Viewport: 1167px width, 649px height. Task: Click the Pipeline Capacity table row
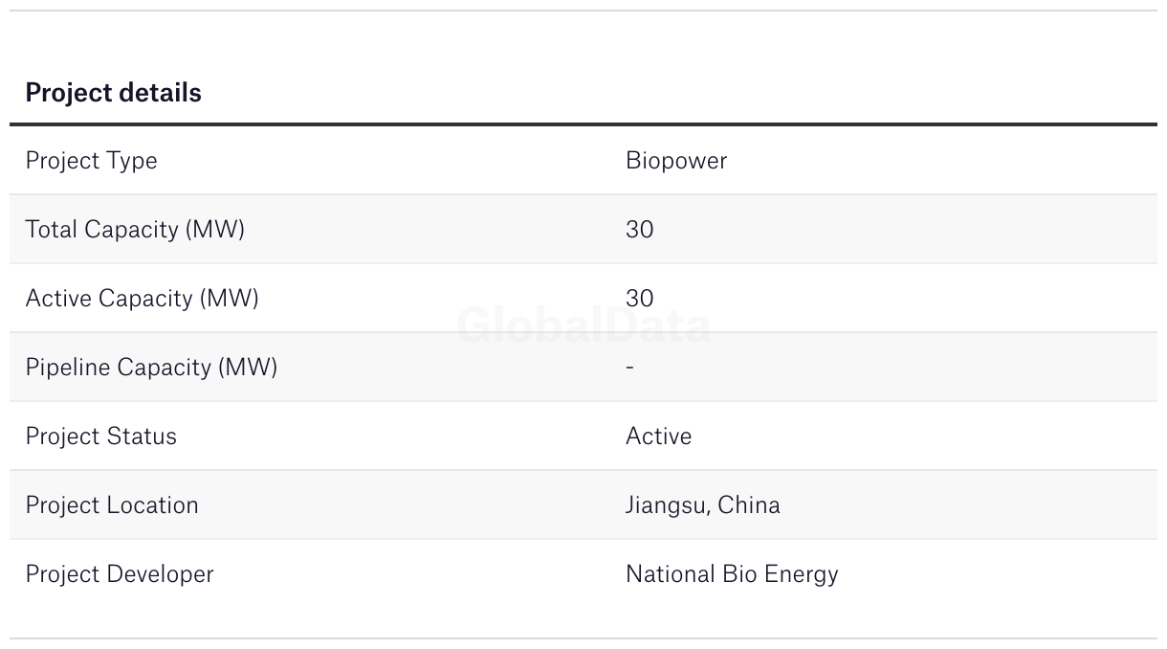pos(583,367)
